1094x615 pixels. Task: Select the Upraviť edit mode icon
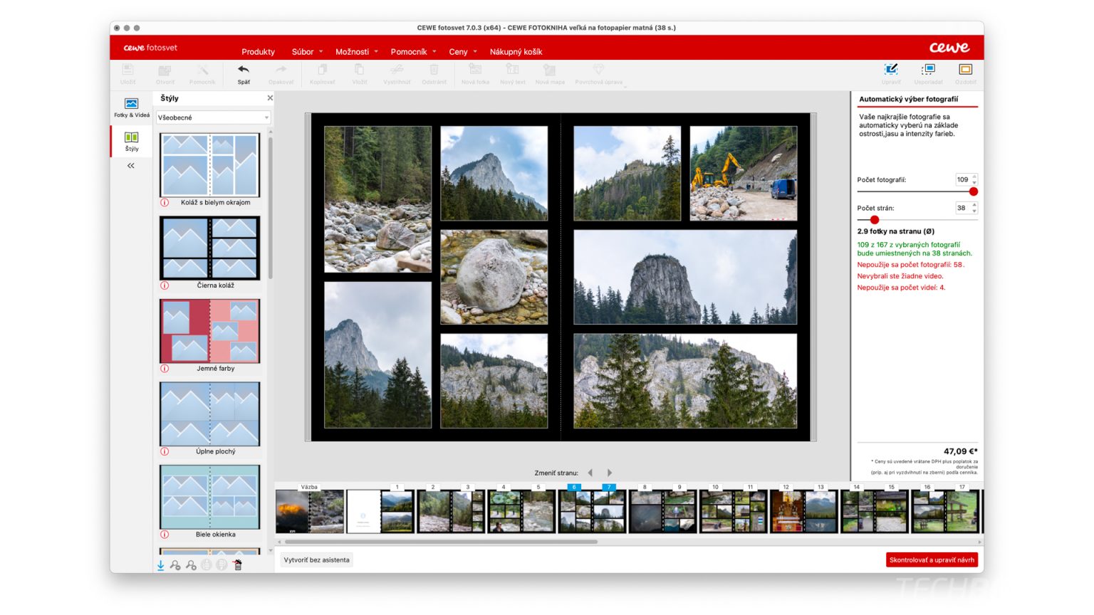891,70
